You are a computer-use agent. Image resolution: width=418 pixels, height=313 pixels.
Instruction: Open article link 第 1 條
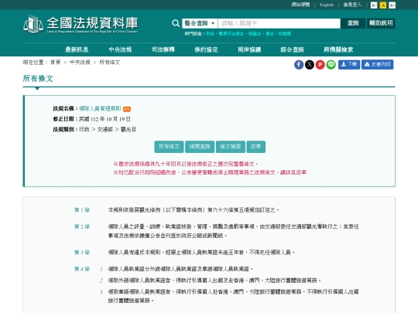click(82, 210)
